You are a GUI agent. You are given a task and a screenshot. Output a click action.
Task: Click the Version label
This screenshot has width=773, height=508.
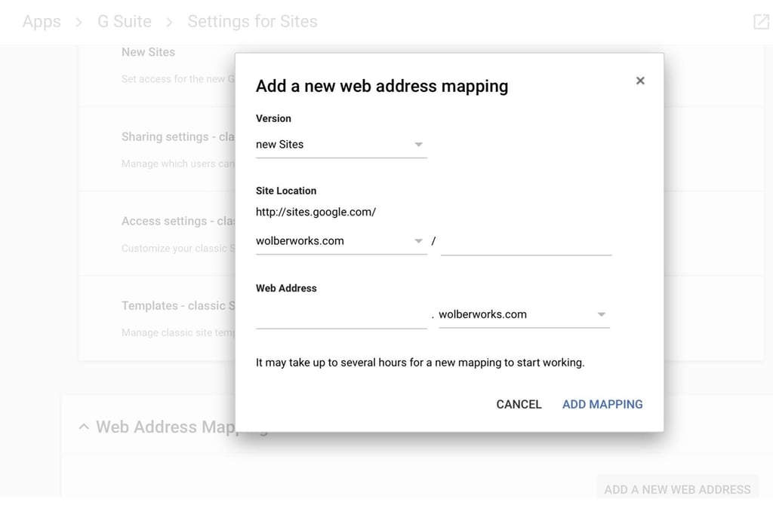273,118
